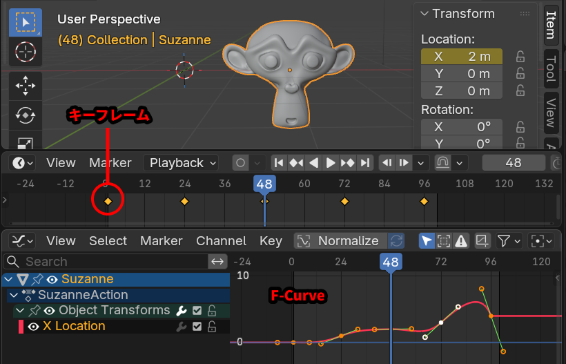Switch to the Tool sidebar tab
The width and height of the screenshot is (566, 364).
point(551,68)
